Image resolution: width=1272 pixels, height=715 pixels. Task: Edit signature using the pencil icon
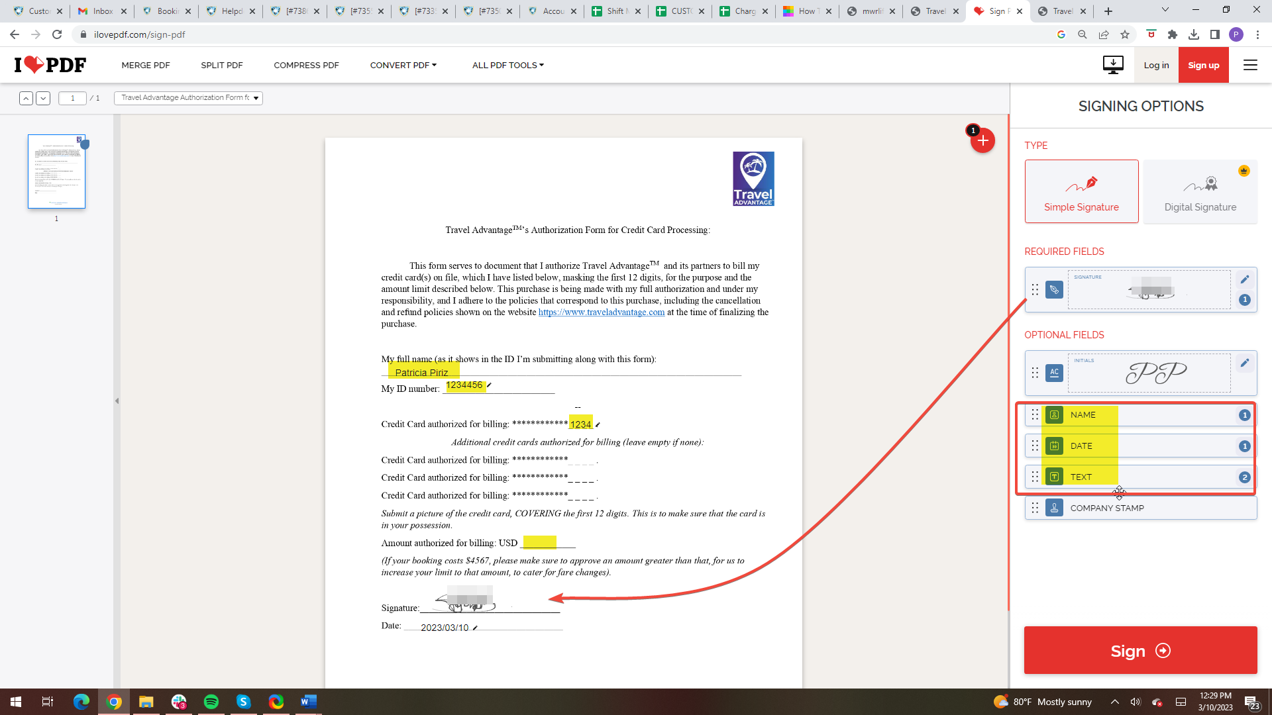(1244, 279)
